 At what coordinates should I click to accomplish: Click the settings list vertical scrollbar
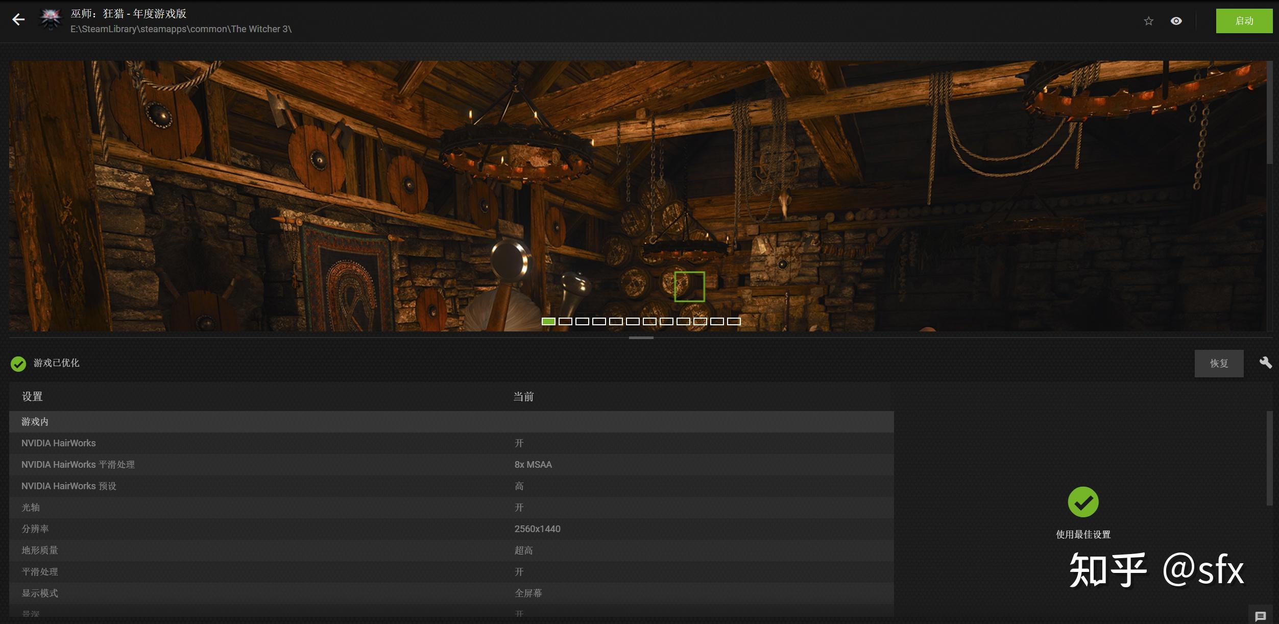[x=1269, y=458]
